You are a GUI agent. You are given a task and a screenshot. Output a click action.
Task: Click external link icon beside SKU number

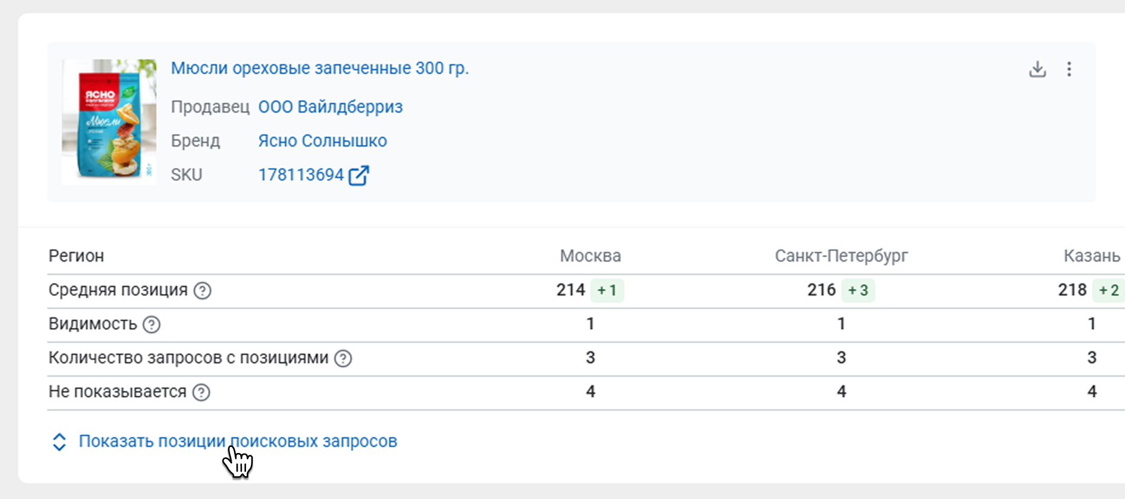coord(358,175)
